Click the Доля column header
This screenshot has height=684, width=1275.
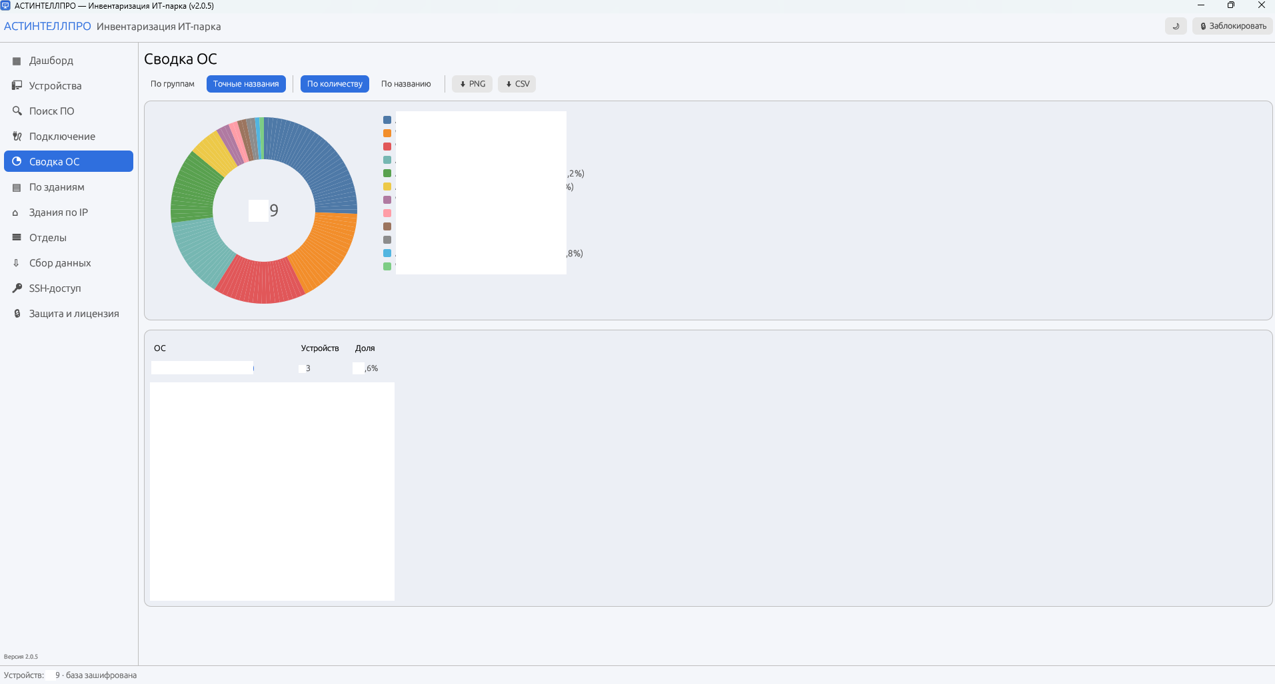point(365,348)
